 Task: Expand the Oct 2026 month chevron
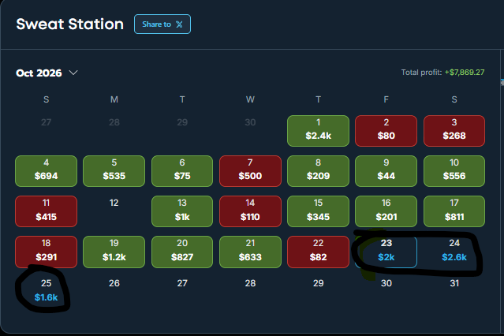(x=73, y=73)
